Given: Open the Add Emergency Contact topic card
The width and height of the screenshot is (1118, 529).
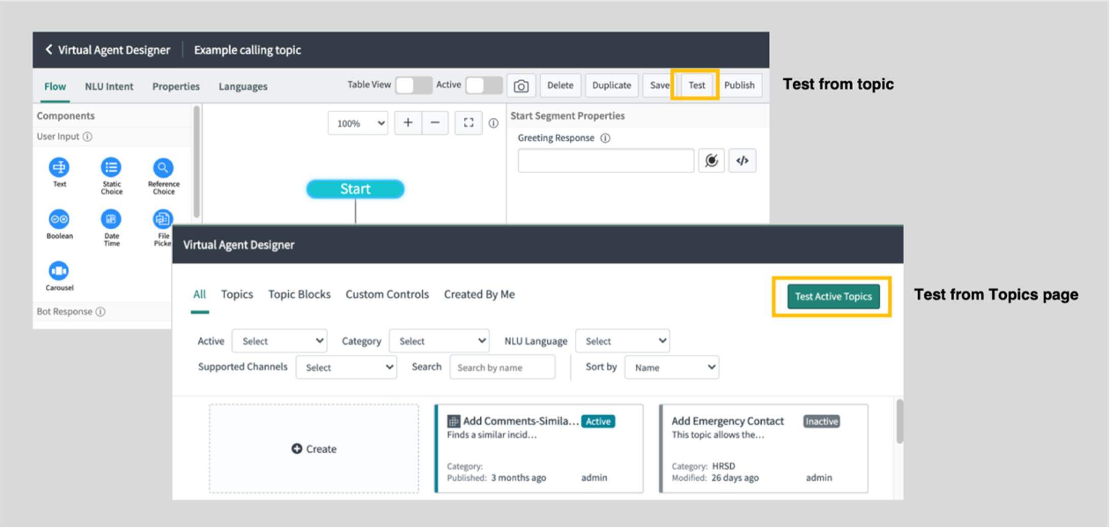Looking at the screenshot, I should point(764,449).
